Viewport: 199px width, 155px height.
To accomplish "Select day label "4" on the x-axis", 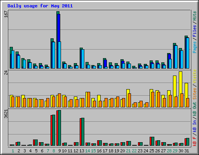I will click(30, 151).
